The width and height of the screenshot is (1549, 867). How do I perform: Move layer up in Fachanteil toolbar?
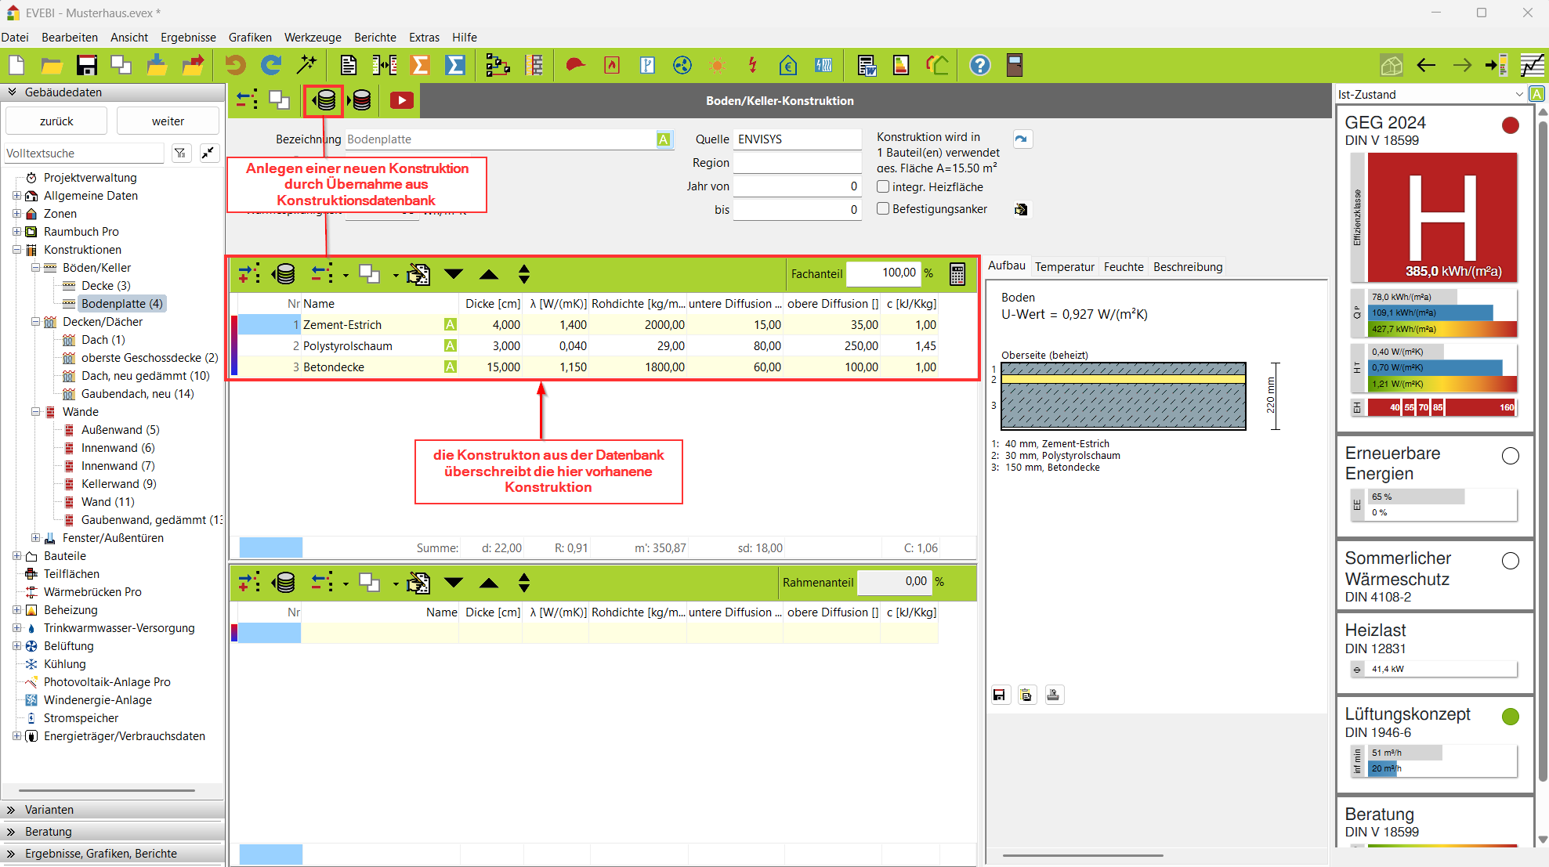(489, 274)
